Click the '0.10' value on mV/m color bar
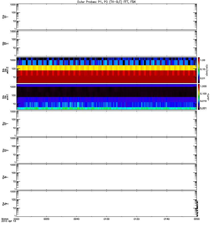This screenshot has height=227, width=213. (202, 69)
